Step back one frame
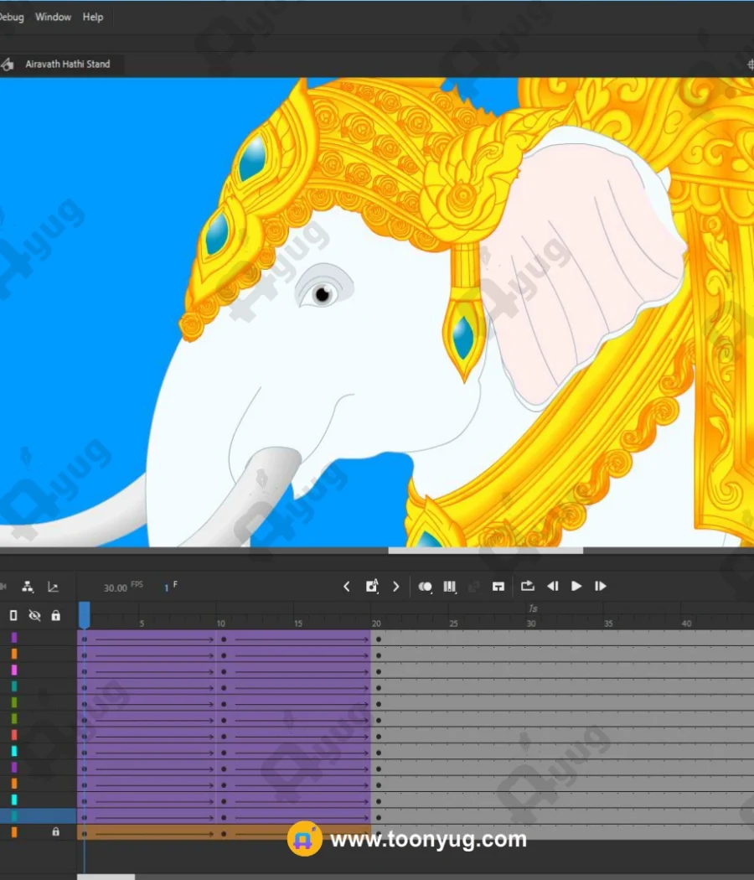 [x=553, y=587]
